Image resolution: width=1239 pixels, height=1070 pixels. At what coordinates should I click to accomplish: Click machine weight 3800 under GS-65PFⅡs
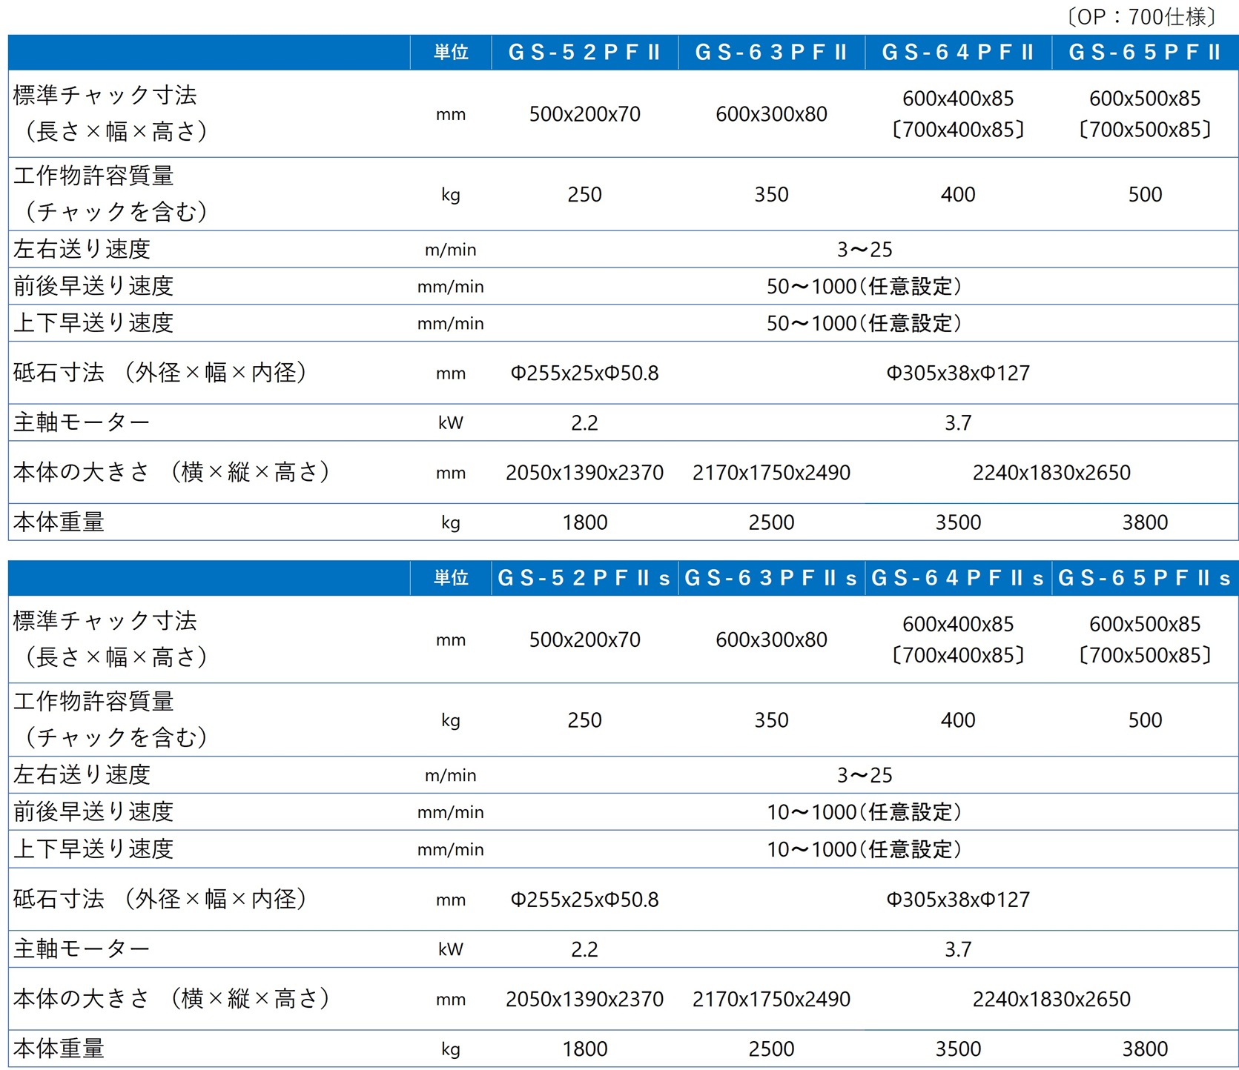(x=1145, y=1049)
